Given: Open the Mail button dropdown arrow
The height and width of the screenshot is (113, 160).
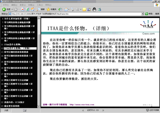Looking at the screenshot, I should coord(69,9).
